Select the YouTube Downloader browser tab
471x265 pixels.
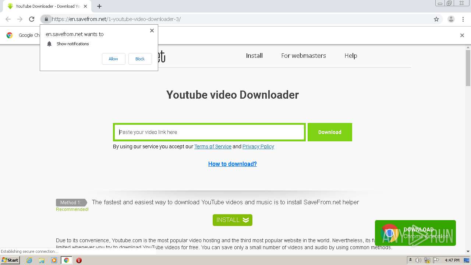47,6
